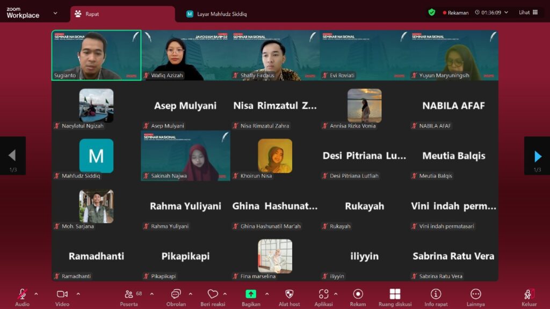Toggle camera with Video button
Viewport: 550px width, 309px height.
coord(62,295)
